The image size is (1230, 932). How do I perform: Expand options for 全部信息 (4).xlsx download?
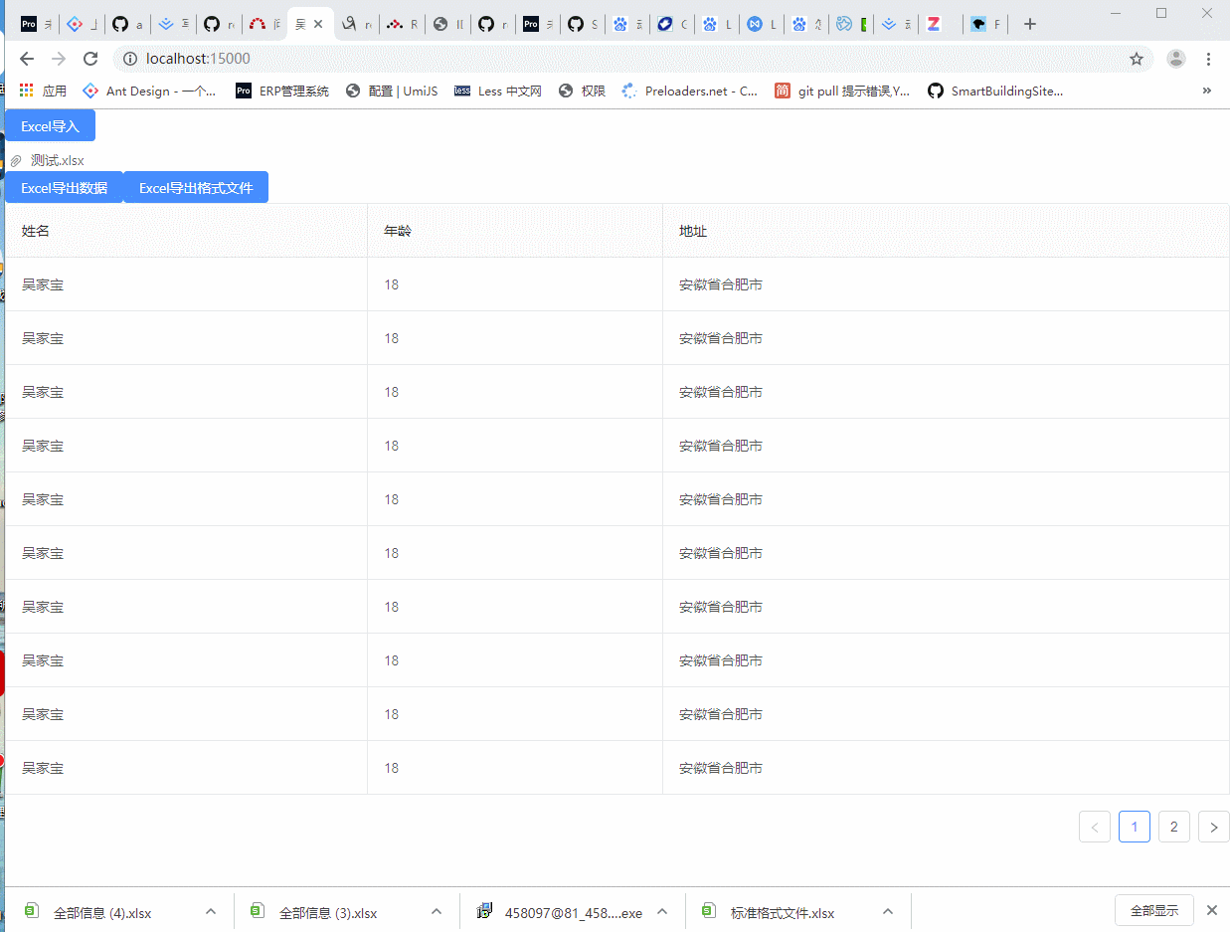[x=210, y=911]
